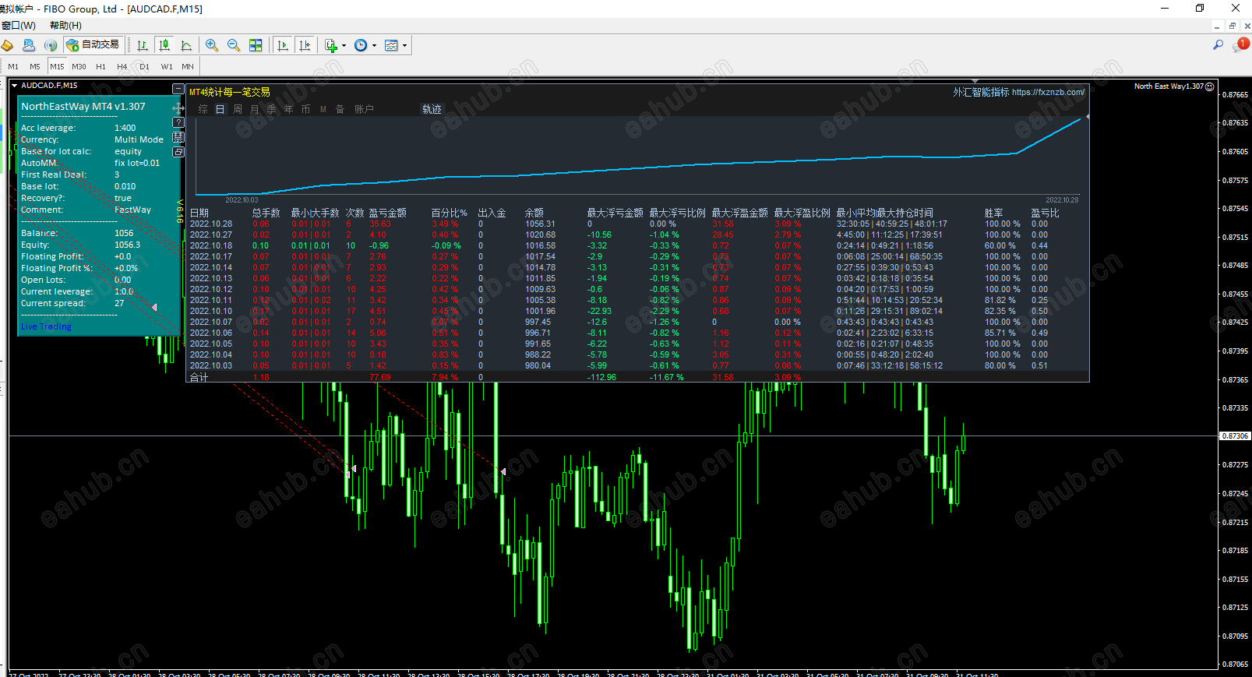Switch chart to line chart view
The width and height of the screenshot is (1252, 677).
coord(186,45)
